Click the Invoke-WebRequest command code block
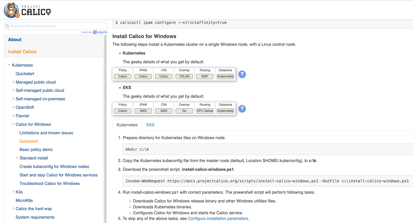The width and height of the screenshot is (413, 223). (268, 181)
